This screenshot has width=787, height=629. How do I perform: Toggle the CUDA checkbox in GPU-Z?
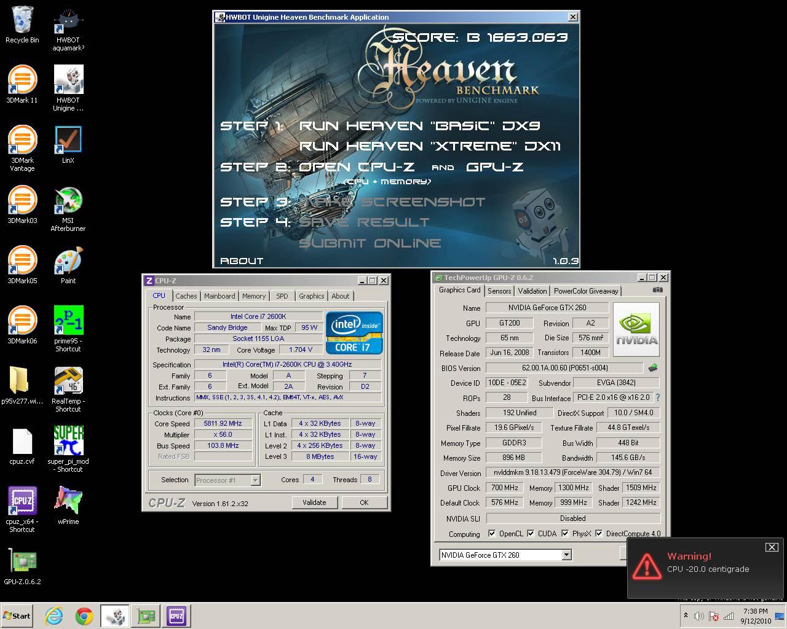point(531,534)
